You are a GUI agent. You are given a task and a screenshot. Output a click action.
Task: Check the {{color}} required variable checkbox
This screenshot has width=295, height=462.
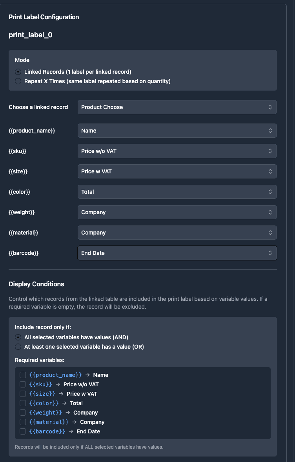pyautogui.click(x=23, y=403)
